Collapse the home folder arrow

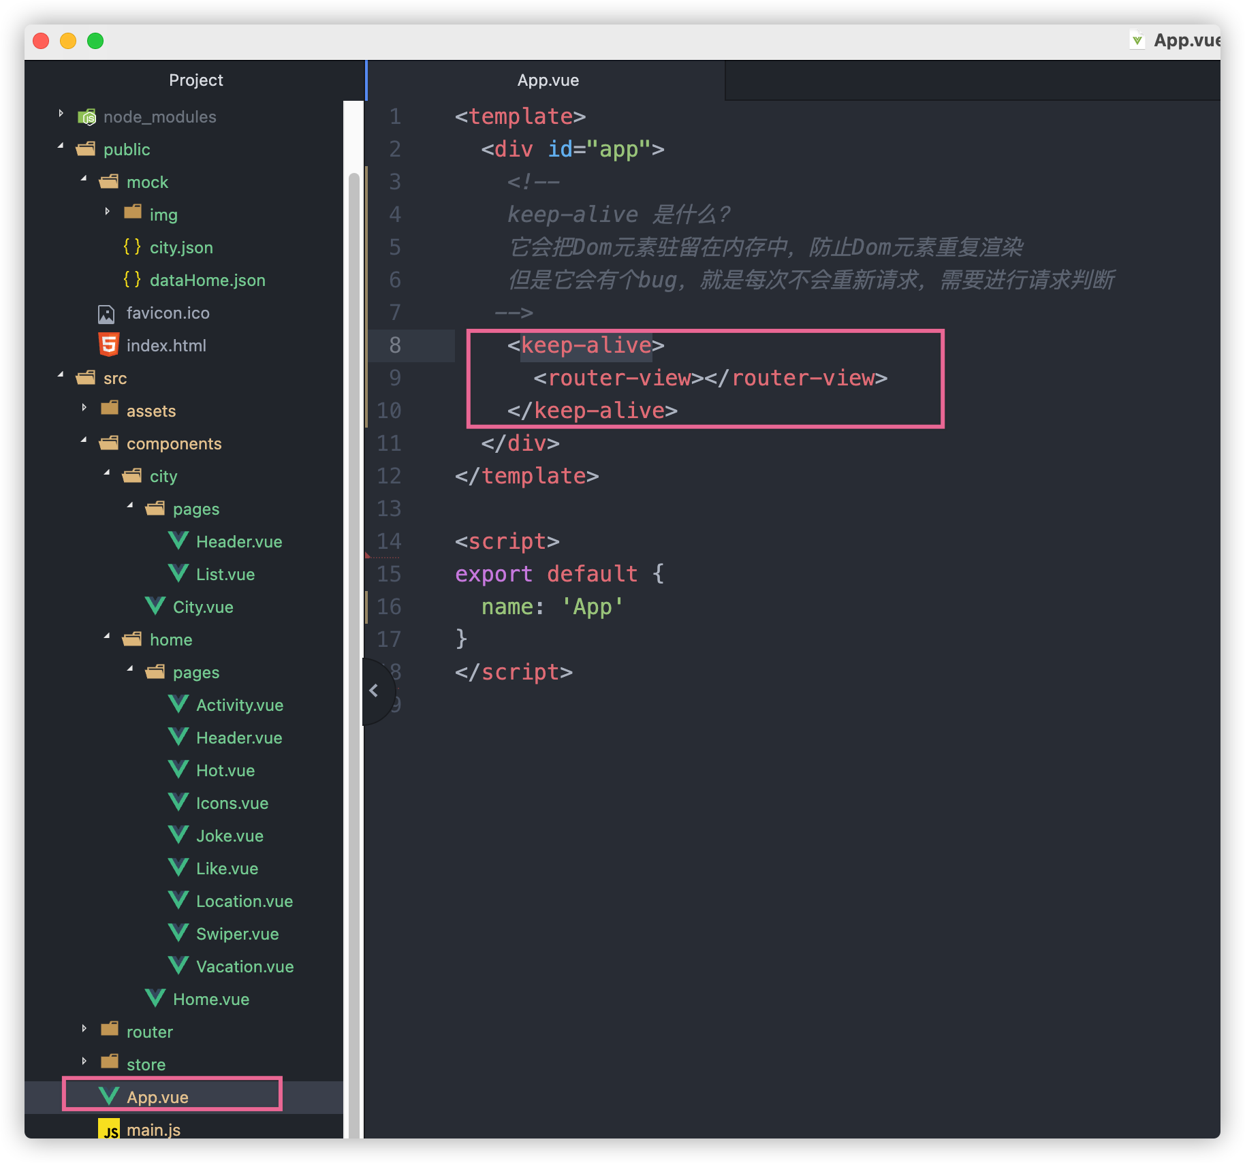coord(108,636)
